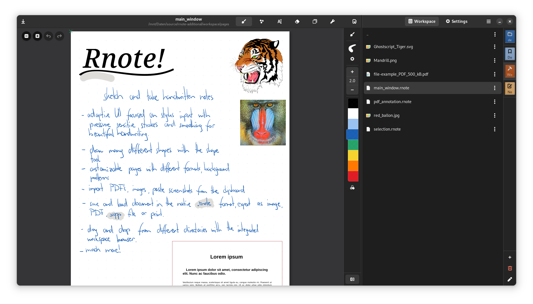Open options menu for pdf_annotation.rnote
This screenshot has width=533, height=304.
coord(495,102)
